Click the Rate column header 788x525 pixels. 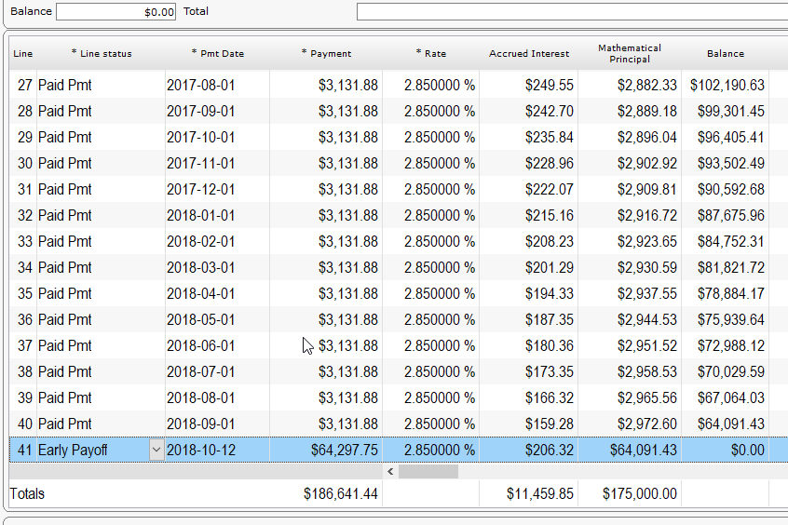pyautogui.click(x=430, y=54)
